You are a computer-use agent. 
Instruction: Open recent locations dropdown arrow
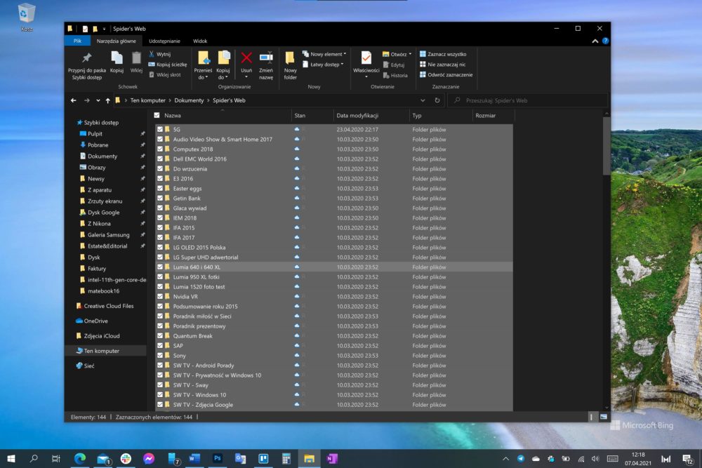click(98, 100)
